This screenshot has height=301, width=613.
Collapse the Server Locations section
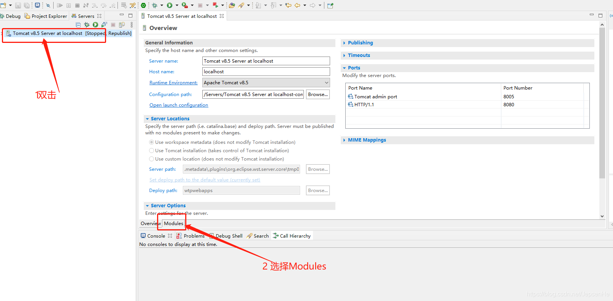tap(147, 119)
